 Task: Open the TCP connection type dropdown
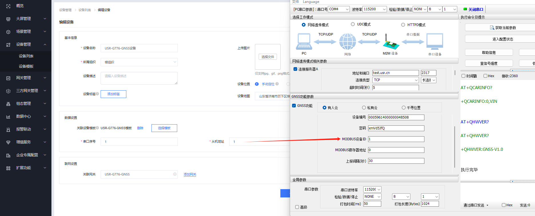pyautogui.click(x=396, y=80)
